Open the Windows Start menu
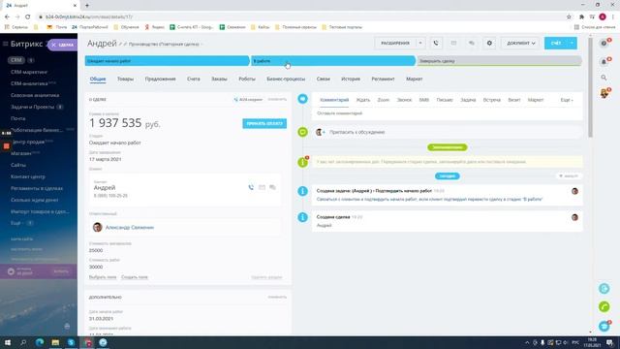Screen dimensions: 620x349 8,342
